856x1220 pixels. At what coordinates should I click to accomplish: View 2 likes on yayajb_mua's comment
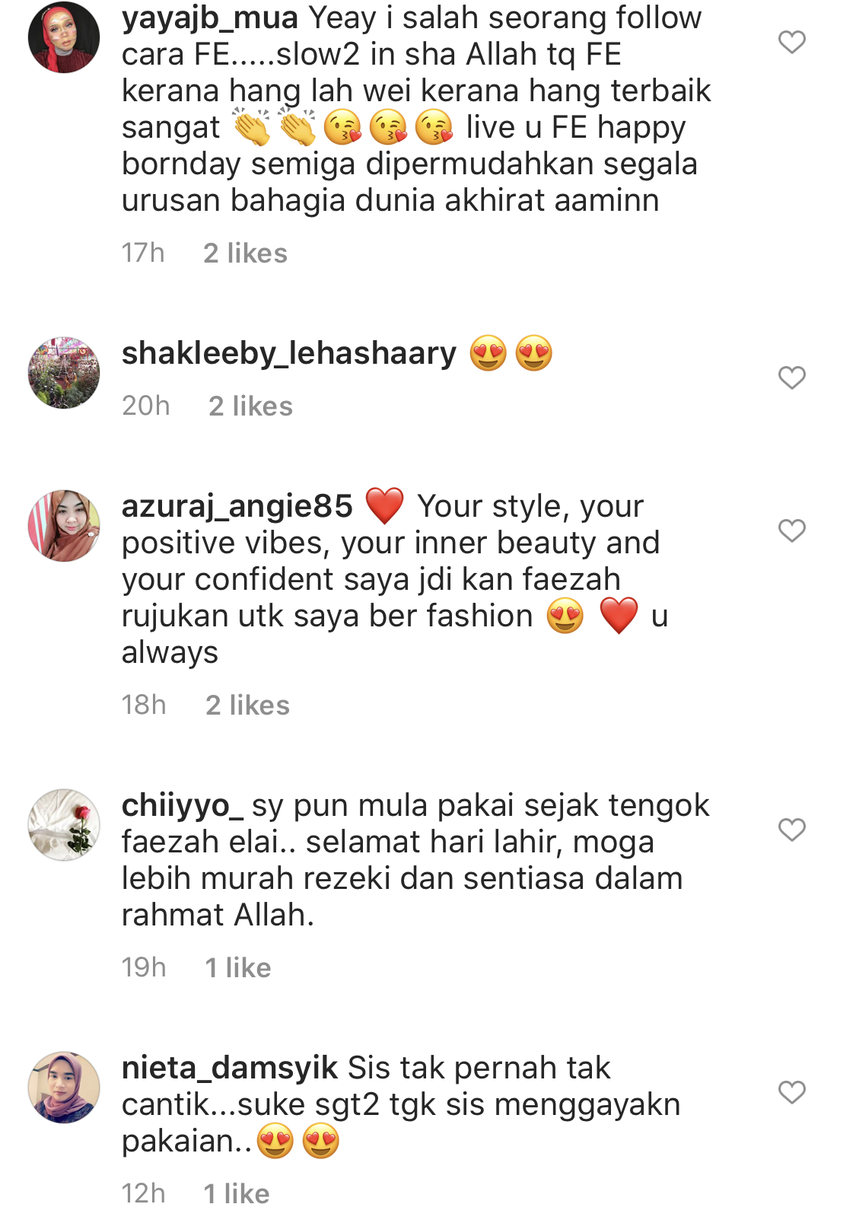pyautogui.click(x=245, y=253)
